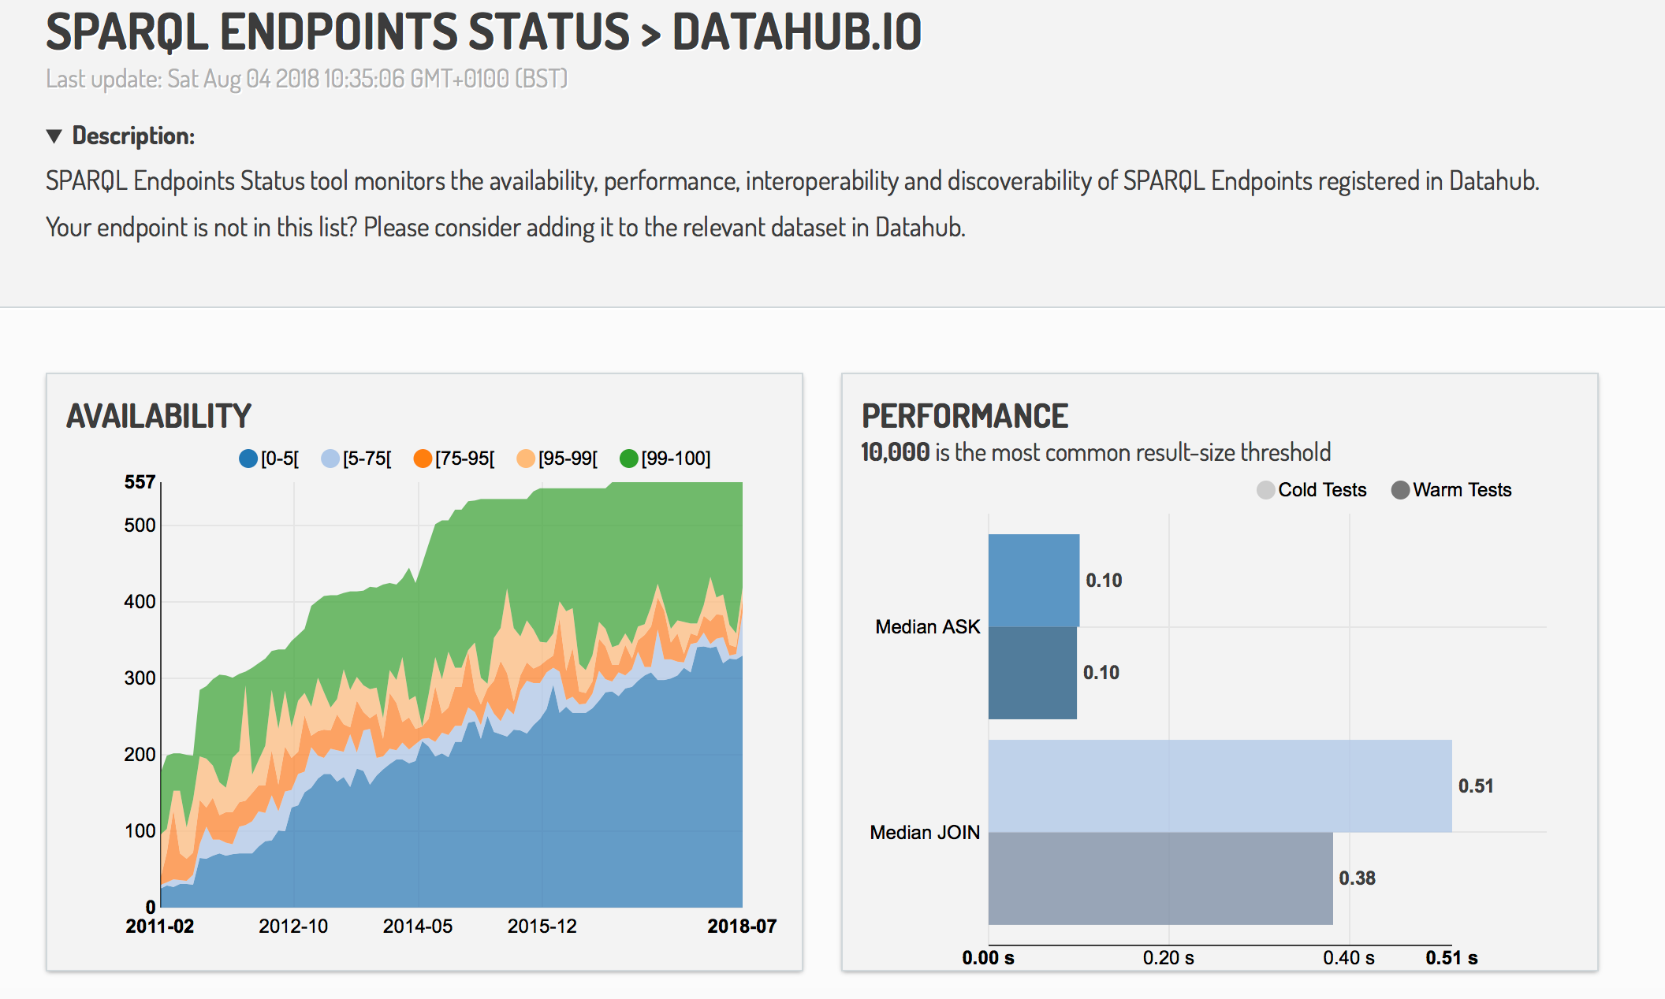Click the Warm Tests legend label

click(1462, 490)
